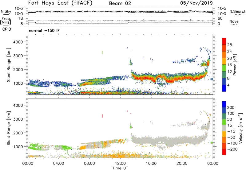The image size is (246, 170).
Task: Click the '60' tick of Nave axis
Action: [x=220, y=18]
